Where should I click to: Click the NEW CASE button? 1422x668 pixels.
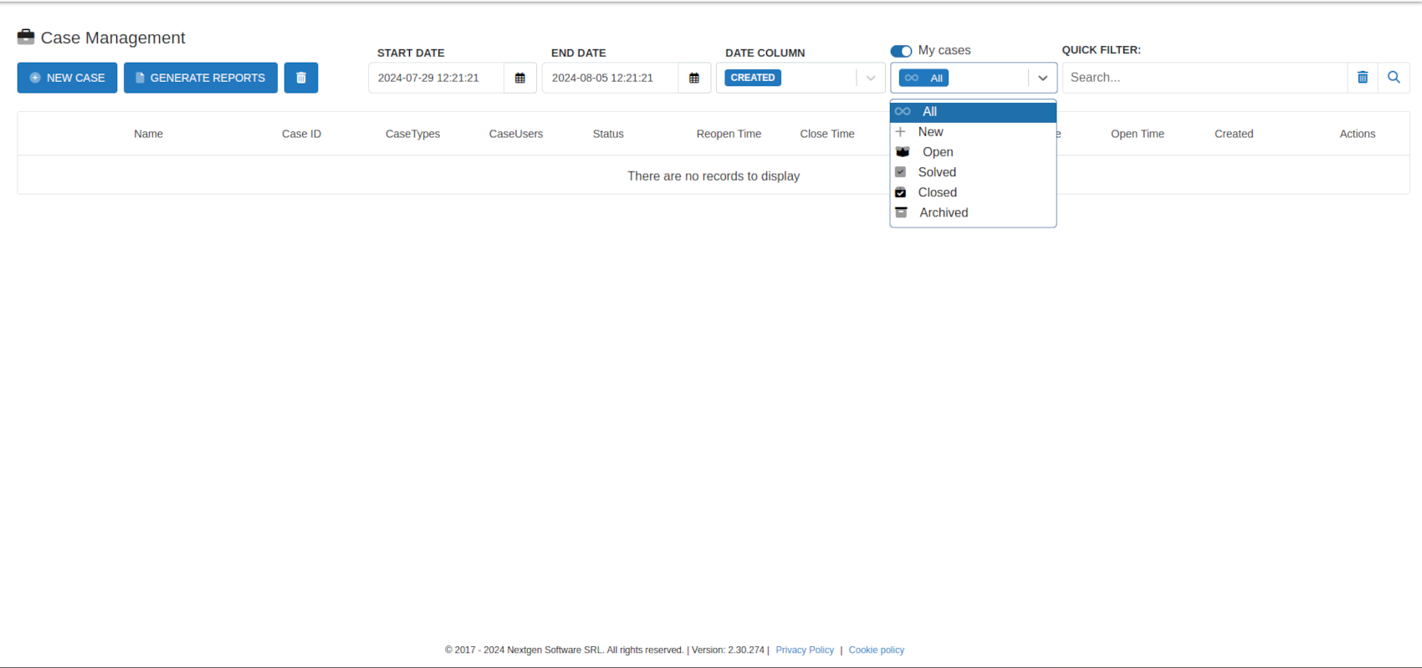67,78
